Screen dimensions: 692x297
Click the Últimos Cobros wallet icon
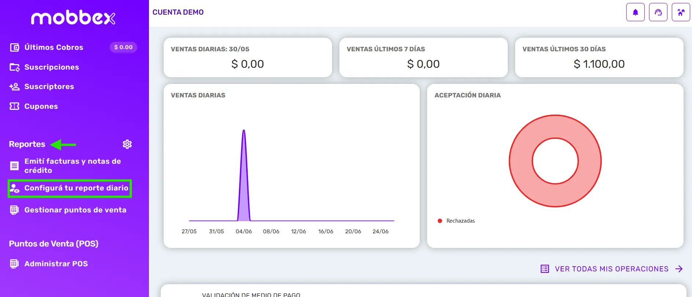pos(14,47)
